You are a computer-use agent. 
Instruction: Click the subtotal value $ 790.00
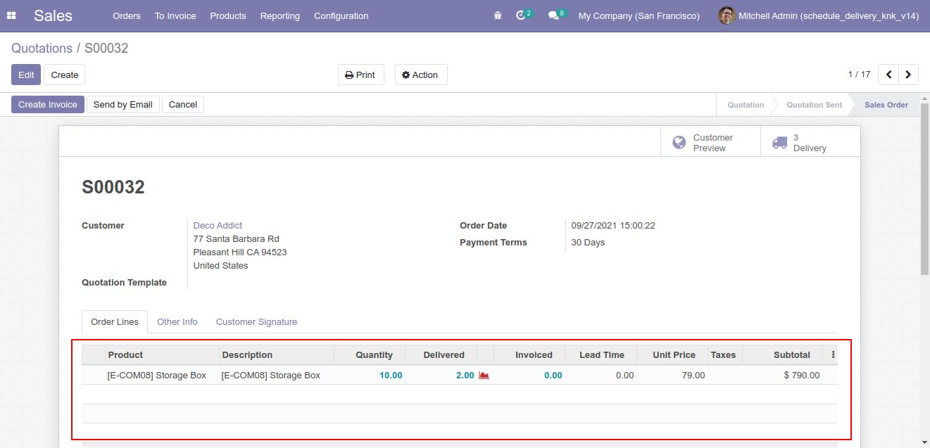[x=802, y=376]
